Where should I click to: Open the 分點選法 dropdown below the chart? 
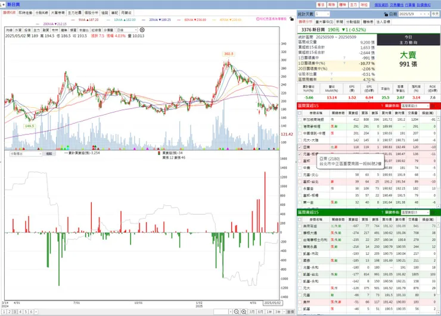click(26, 154)
